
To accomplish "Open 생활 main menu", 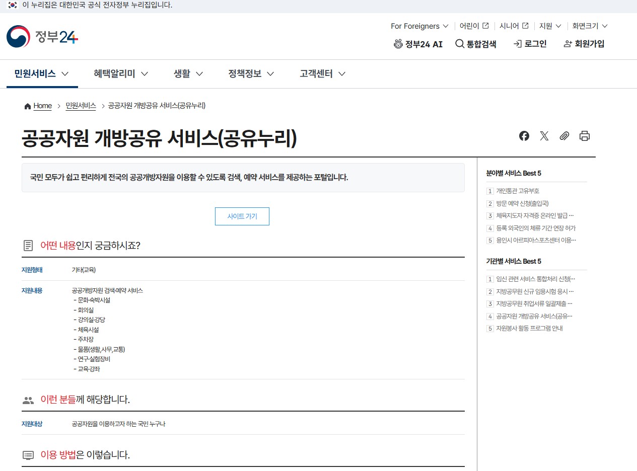I will (188, 74).
